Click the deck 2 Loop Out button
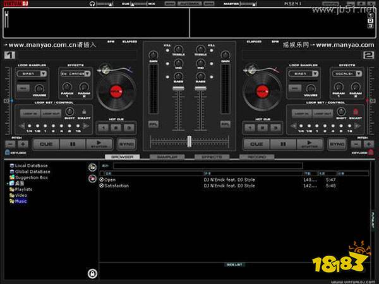The height and width of the screenshot is (284, 379). pos(322,113)
